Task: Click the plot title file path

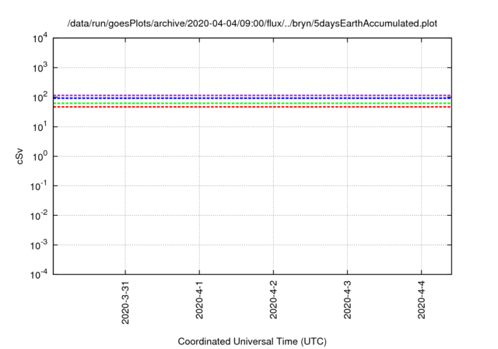Action: pos(252,23)
